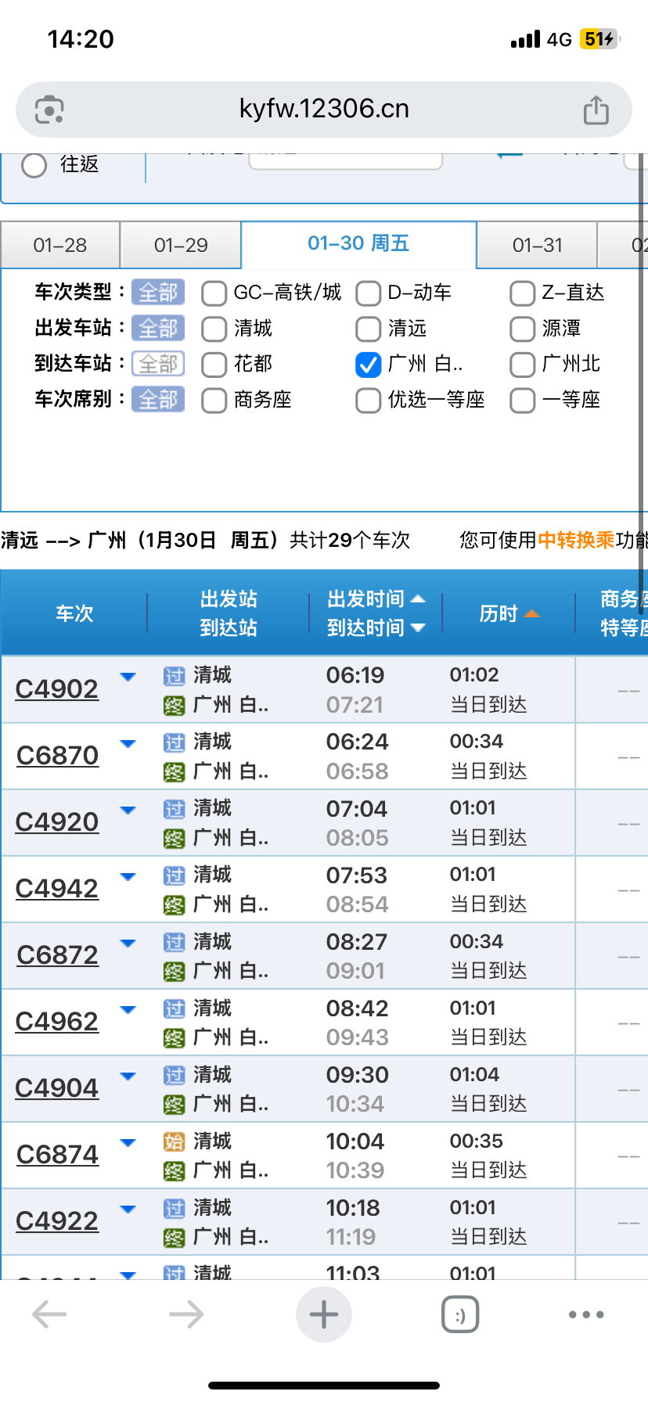The image size is (648, 1402).
Task: Open a new browser tab with plus
Action: pos(323,1314)
